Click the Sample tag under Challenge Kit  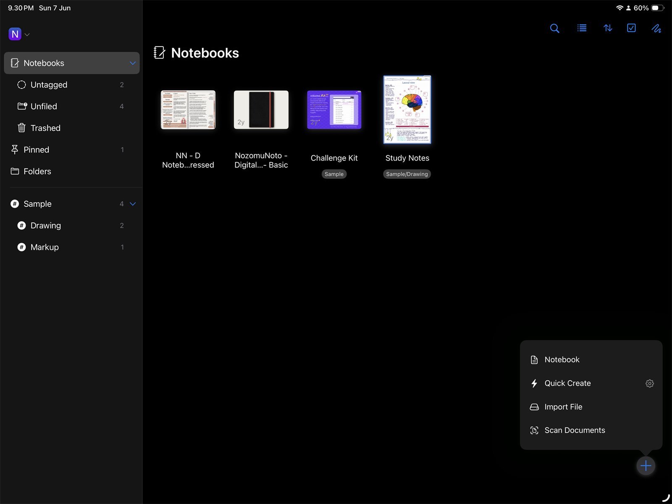[x=334, y=174]
